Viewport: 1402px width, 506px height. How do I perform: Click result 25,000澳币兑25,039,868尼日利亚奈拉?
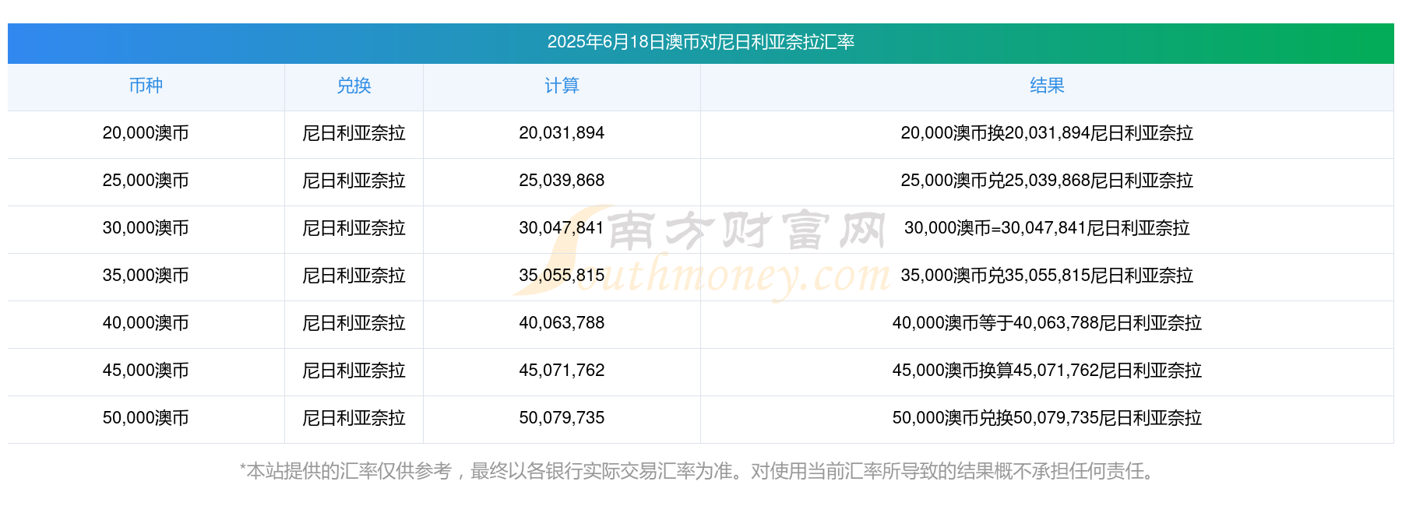pos(1047,181)
